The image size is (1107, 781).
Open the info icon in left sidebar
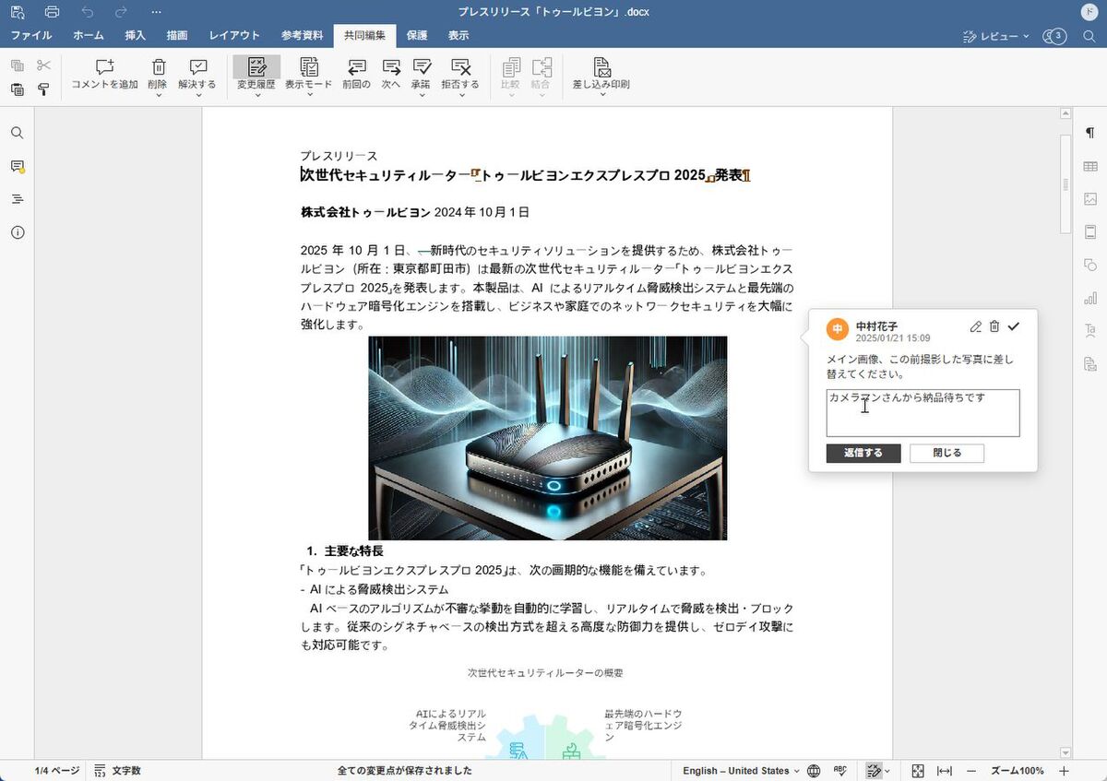(x=18, y=232)
